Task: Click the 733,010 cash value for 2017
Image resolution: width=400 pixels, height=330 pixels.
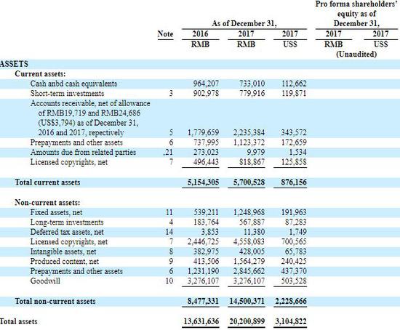Action: click(x=252, y=84)
